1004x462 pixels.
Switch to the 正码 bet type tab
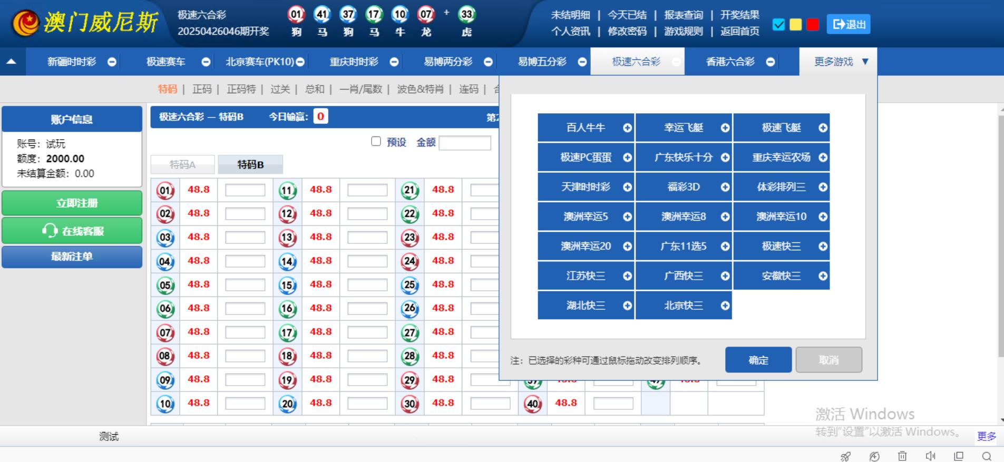[202, 89]
